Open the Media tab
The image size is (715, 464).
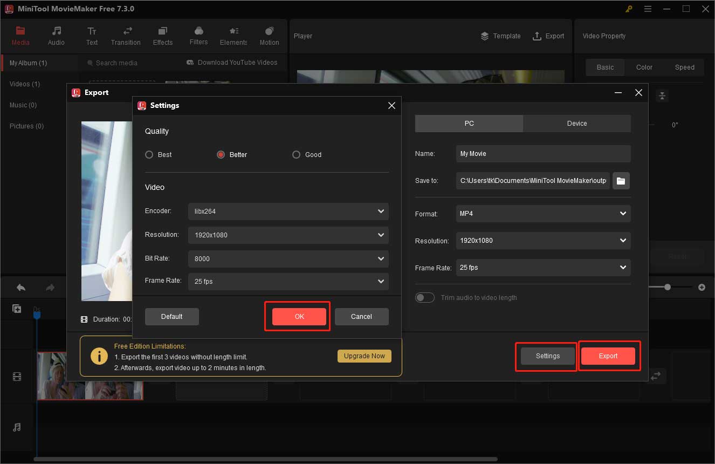click(x=20, y=36)
